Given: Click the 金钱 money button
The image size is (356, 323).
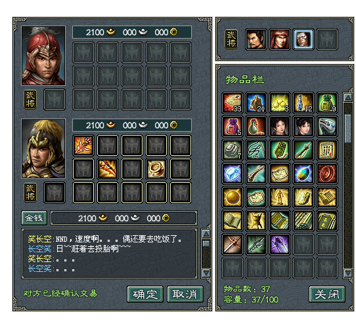Looking at the screenshot, I should tap(34, 218).
